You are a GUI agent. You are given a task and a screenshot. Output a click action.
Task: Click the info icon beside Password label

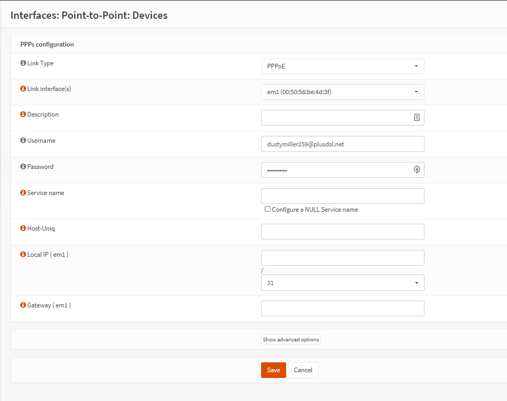click(23, 166)
